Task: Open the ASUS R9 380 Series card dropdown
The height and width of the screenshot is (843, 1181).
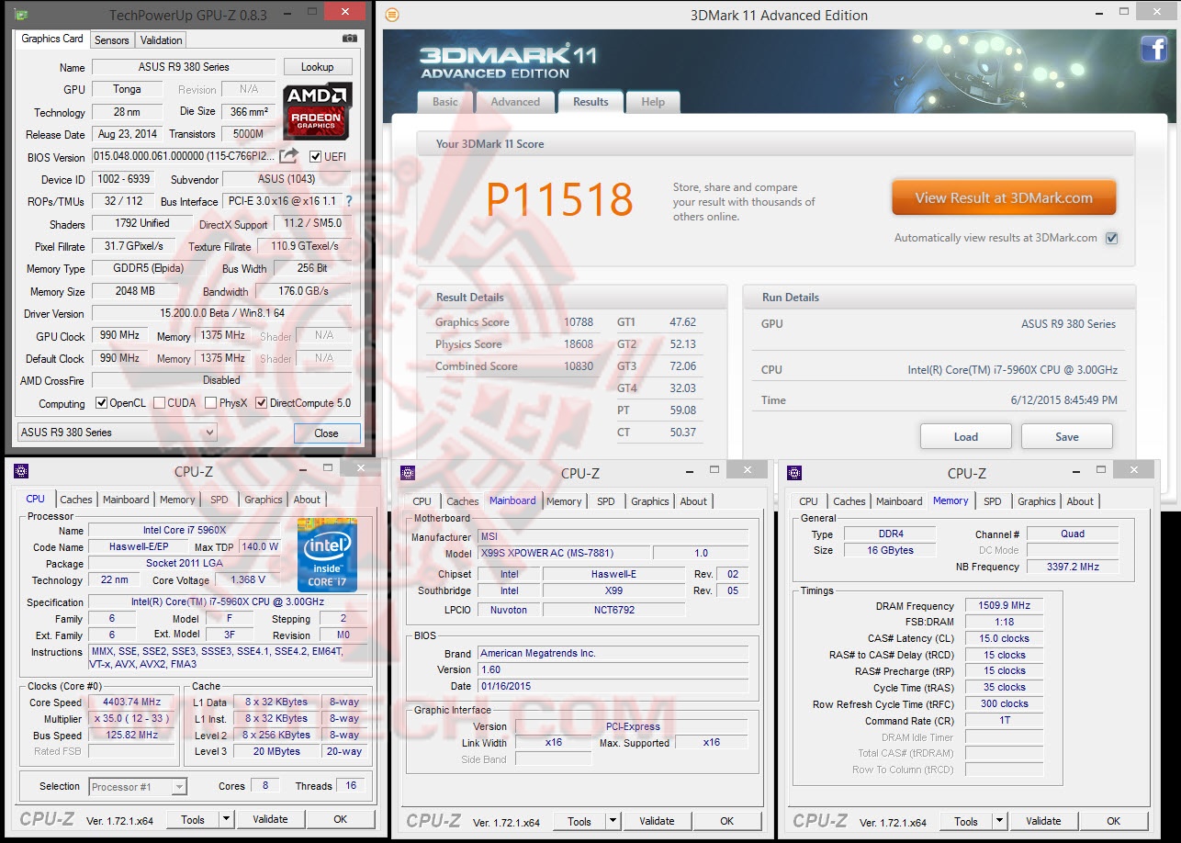Action: (118, 433)
